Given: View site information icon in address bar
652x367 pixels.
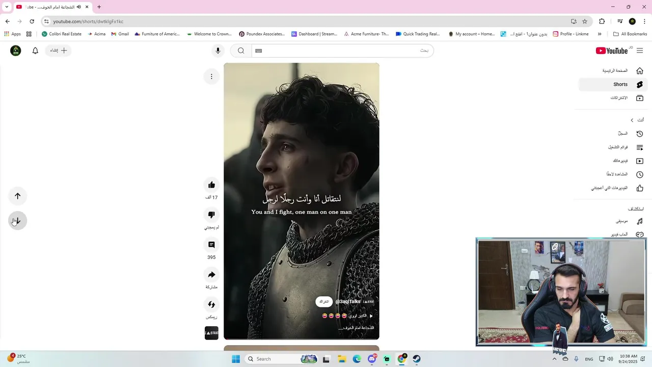Looking at the screenshot, I should point(46,21).
